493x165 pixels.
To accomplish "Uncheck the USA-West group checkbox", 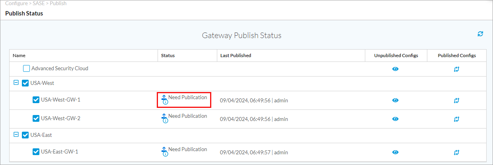I will [x=25, y=83].
